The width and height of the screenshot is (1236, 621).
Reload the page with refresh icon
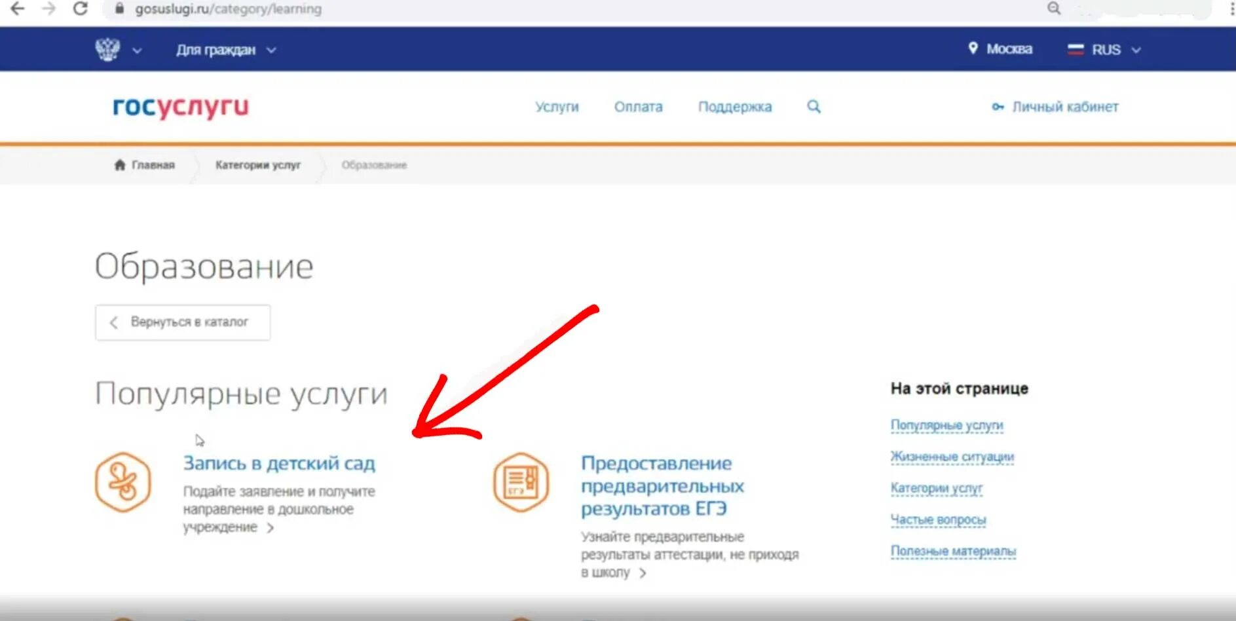(80, 9)
